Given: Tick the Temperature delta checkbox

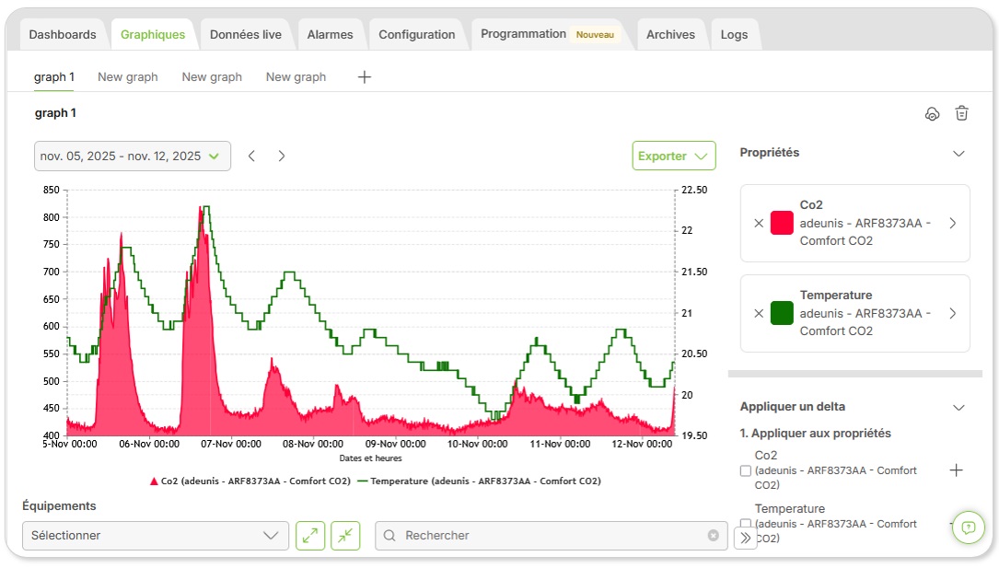Looking at the screenshot, I should click(x=746, y=524).
